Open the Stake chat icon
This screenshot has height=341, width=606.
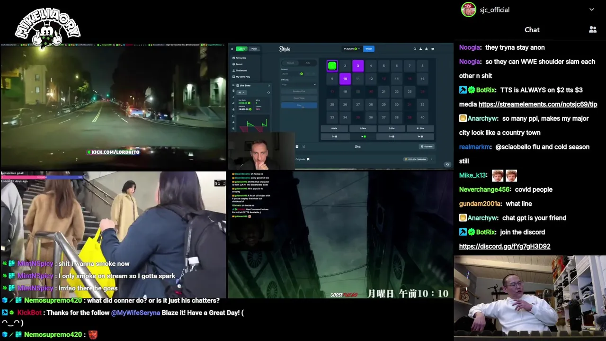(433, 49)
